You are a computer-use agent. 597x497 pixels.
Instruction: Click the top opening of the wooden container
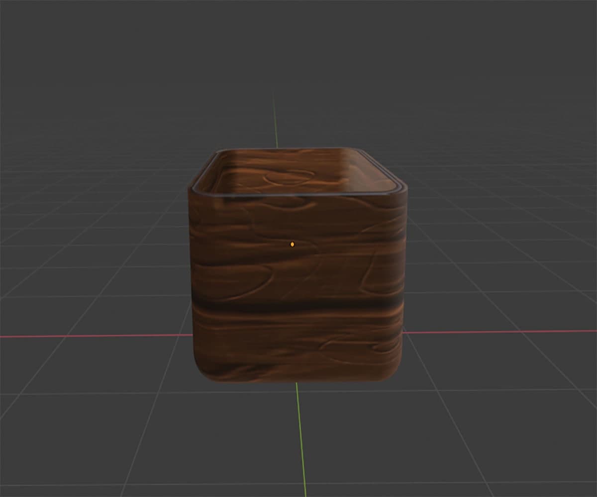pos(298,169)
